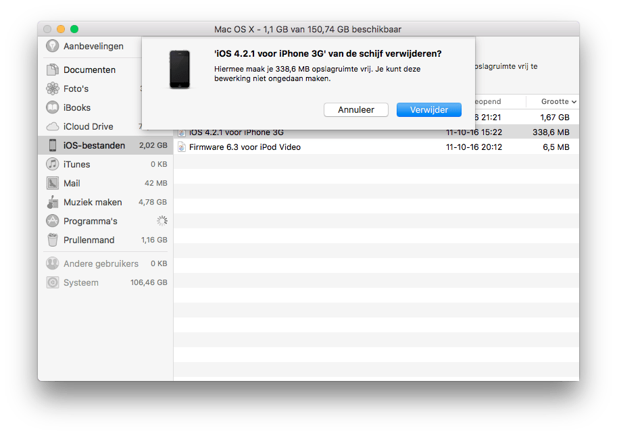Click the Programma's loading spinner
Image resolution: width=617 pixels, height=435 pixels.
click(162, 221)
